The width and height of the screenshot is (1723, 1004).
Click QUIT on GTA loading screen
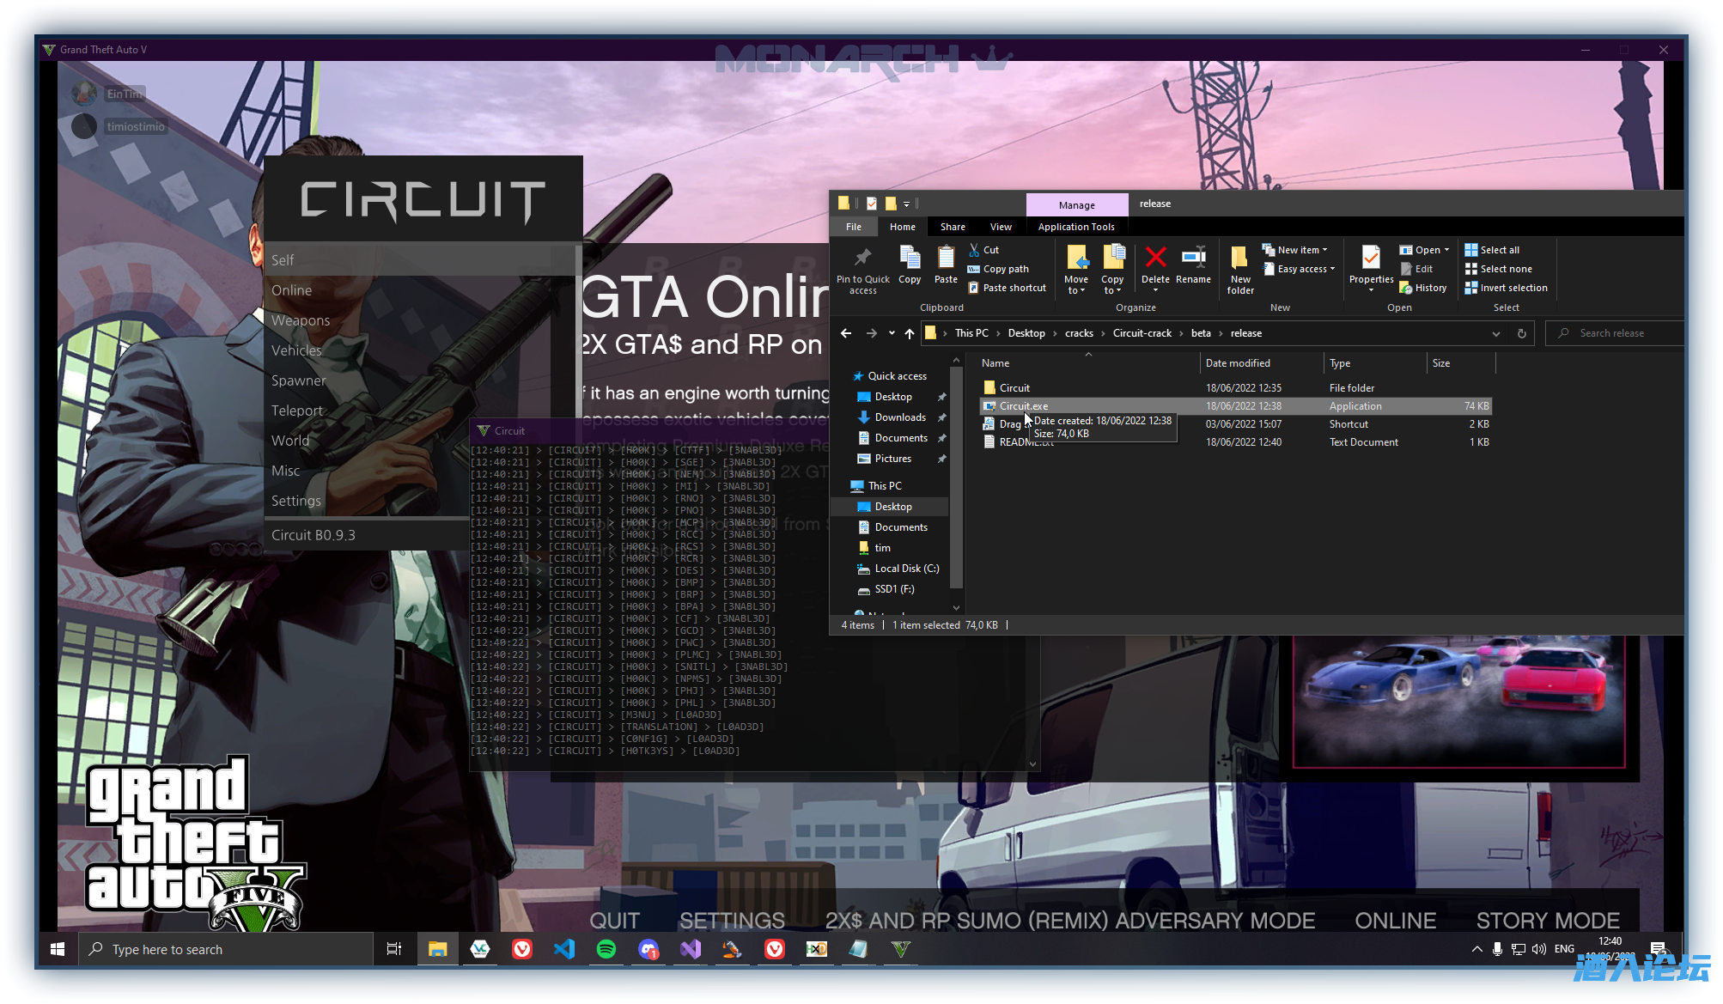pos(615,921)
